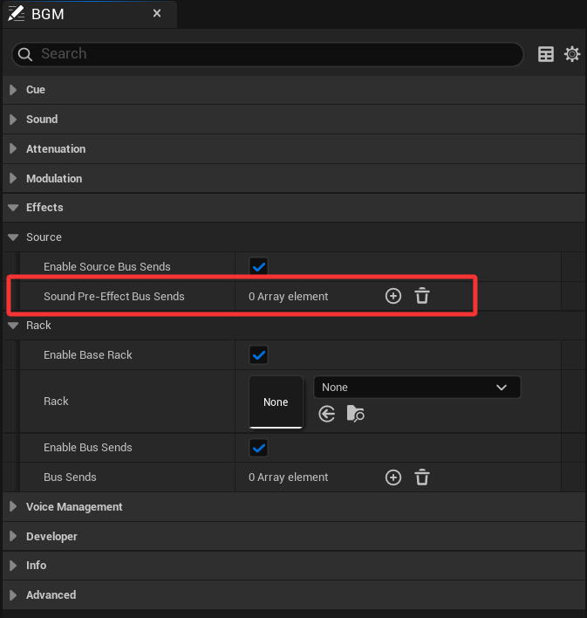Empty the Rack Bus Sends array
The image size is (587, 618).
pyautogui.click(x=422, y=477)
